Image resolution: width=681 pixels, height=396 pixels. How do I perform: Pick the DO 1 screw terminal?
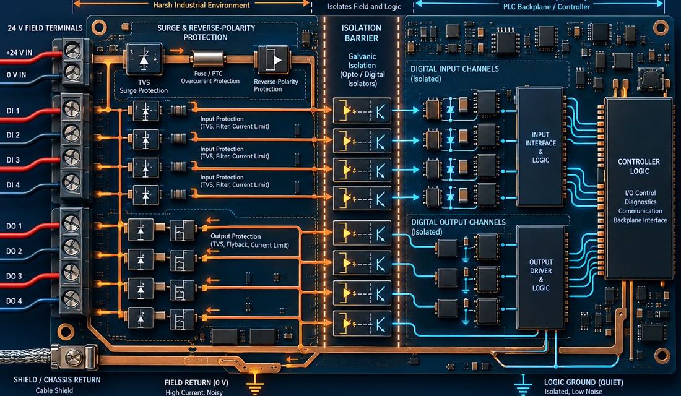coord(71,223)
